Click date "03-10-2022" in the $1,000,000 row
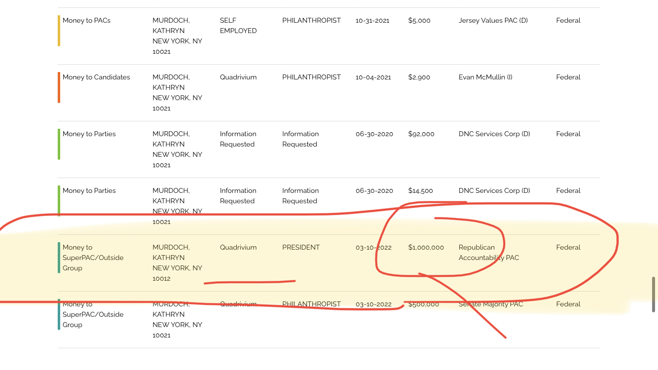The width and height of the screenshot is (658, 370). tap(373, 248)
